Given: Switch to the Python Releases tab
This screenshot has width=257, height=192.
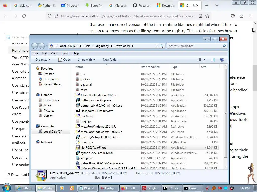Looking at the screenshot, I should pos(47,6).
